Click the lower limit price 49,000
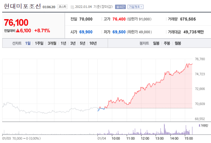The height and width of the screenshot is (143, 211). [x=144, y=32]
